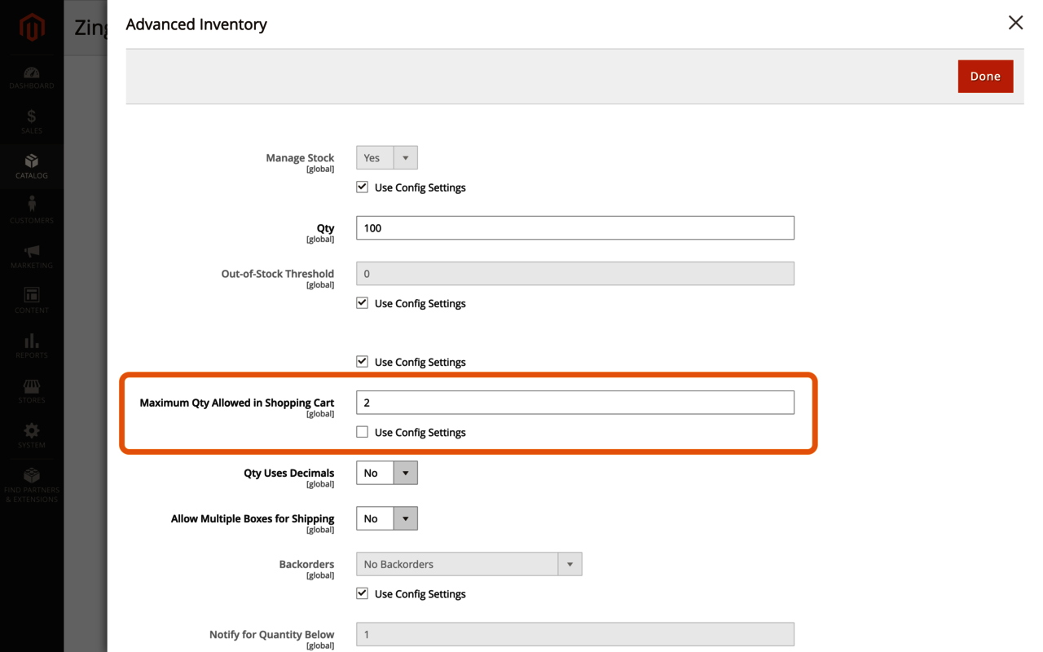Expand the Qty Uses Decimals dropdown
Image resolution: width=1043 pixels, height=652 pixels.
coord(387,473)
